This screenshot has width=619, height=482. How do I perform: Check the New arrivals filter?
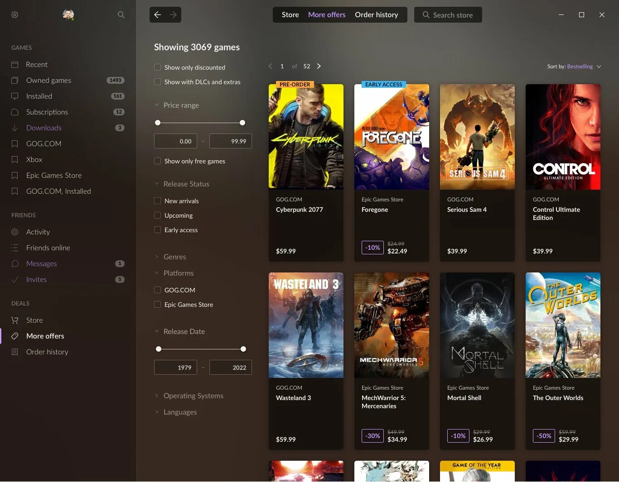pyautogui.click(x=158, y=201)
